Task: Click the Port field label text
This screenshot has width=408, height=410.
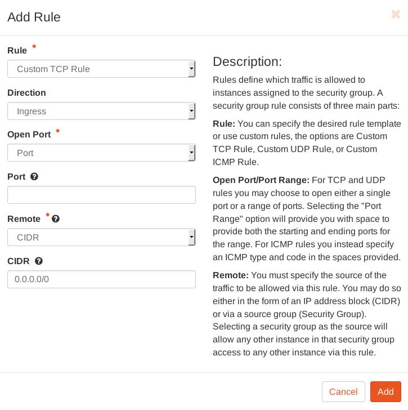Action: pyautogui.click(x=16, y=177)
